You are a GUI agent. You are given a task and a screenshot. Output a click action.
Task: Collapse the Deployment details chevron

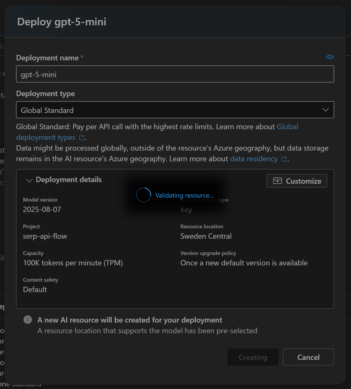click(x=29, y=180)
